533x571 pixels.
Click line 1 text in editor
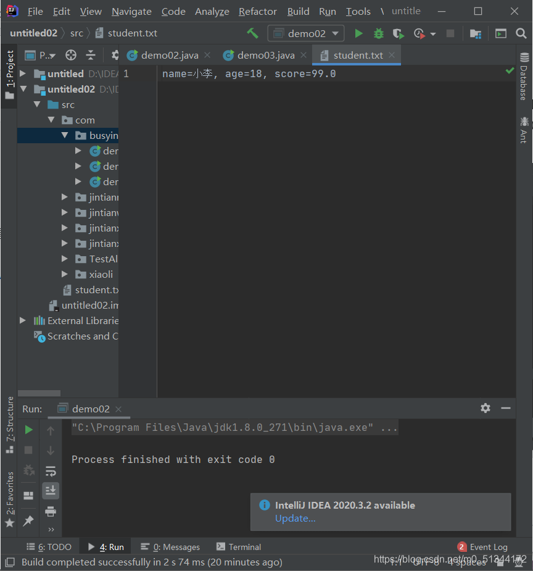249,74
